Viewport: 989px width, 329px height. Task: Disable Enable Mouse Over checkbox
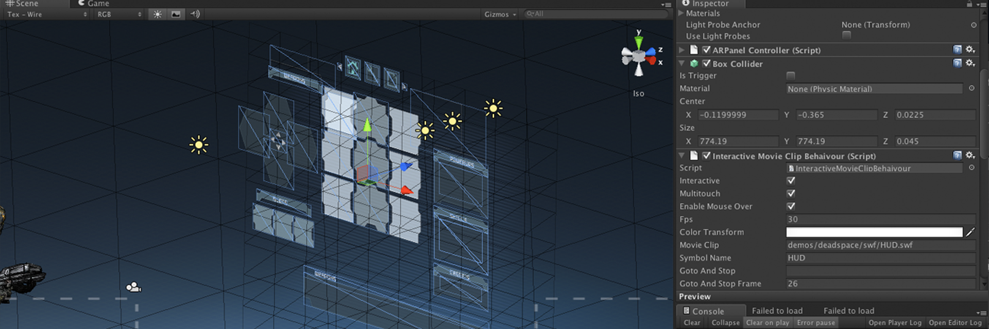(791, 206)
